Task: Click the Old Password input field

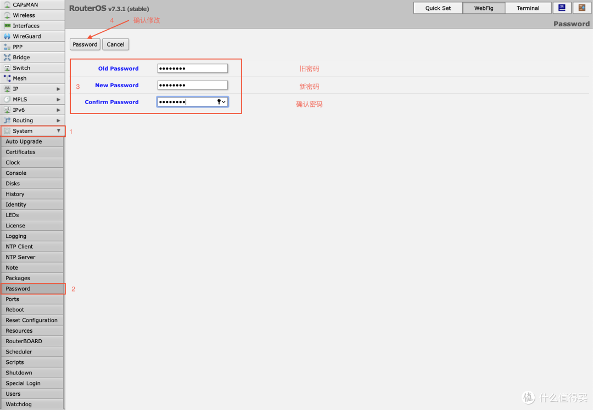Action: 192,68
